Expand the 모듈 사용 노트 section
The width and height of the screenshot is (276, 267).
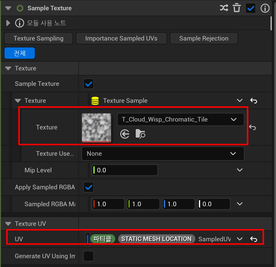coord(8,23)
